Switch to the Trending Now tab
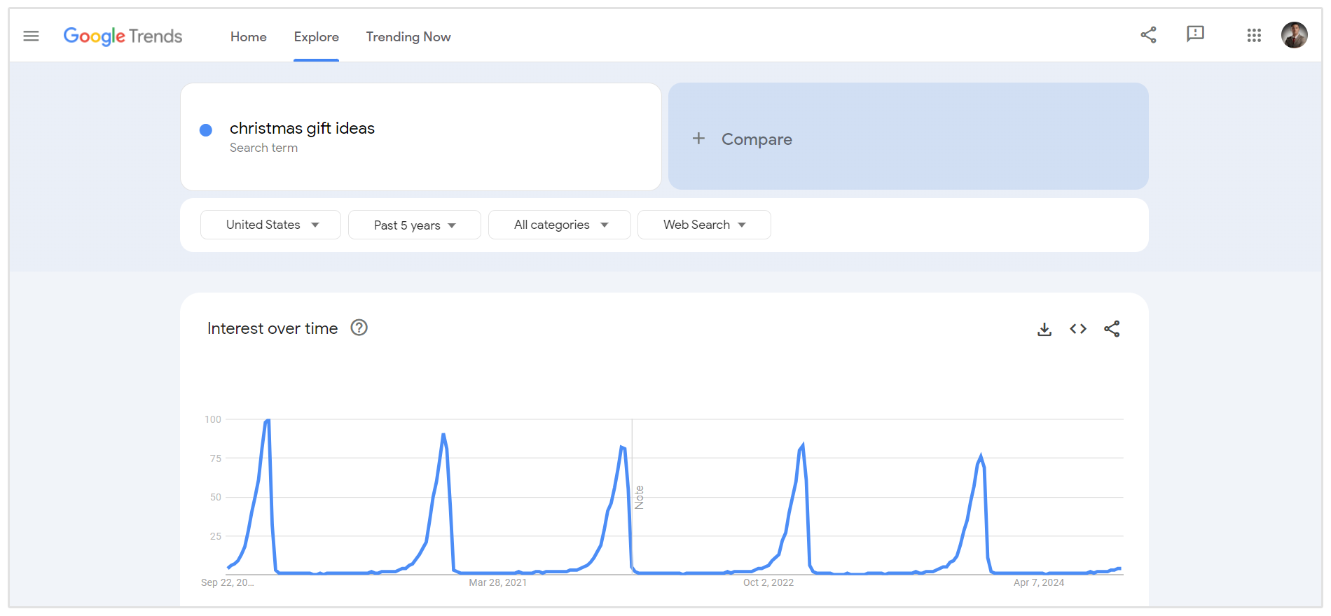 tap(408, 37)
